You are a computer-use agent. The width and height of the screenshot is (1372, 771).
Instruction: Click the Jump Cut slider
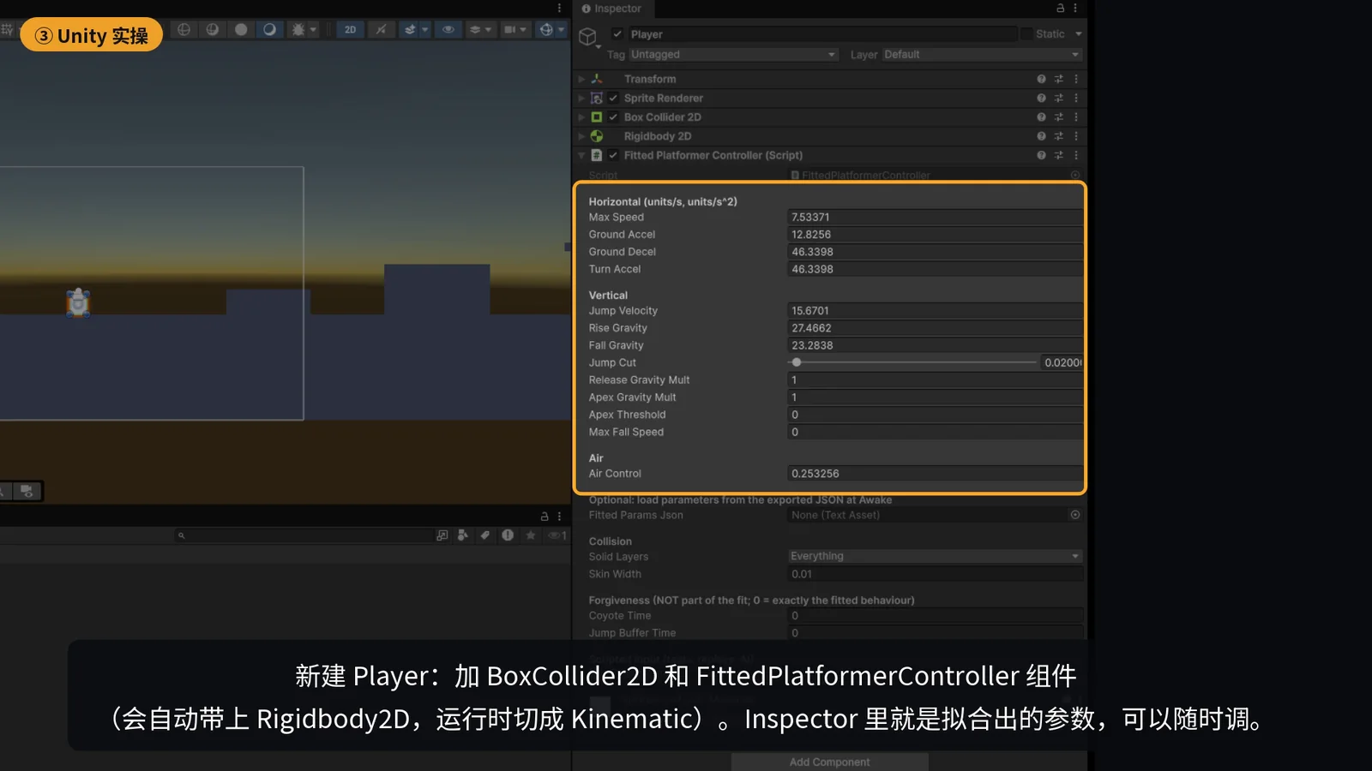click(912, 362)
